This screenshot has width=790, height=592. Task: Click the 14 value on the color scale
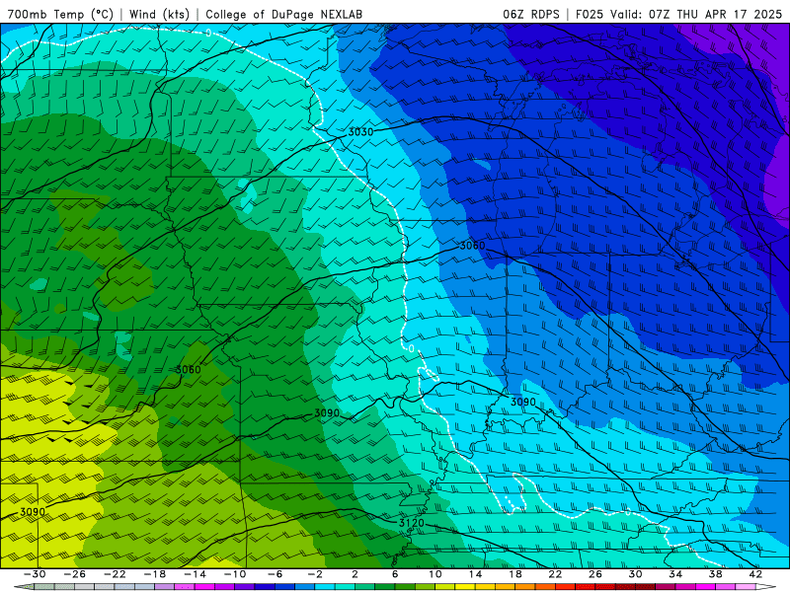click(x=475, y=574)
